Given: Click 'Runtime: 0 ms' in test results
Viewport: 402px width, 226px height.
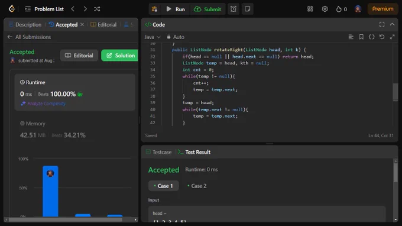Looking at the screenshot, I should tap(201, 170).
